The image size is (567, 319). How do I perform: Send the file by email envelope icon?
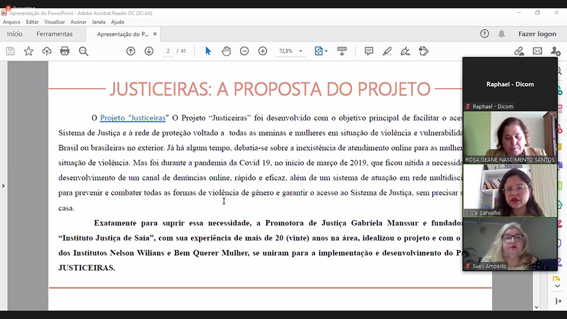(537, 51)
